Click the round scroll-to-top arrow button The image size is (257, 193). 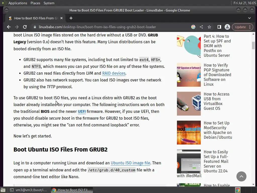(x=241, y=176)
